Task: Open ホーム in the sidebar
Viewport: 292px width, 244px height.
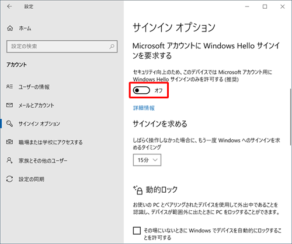Action: 25,29
